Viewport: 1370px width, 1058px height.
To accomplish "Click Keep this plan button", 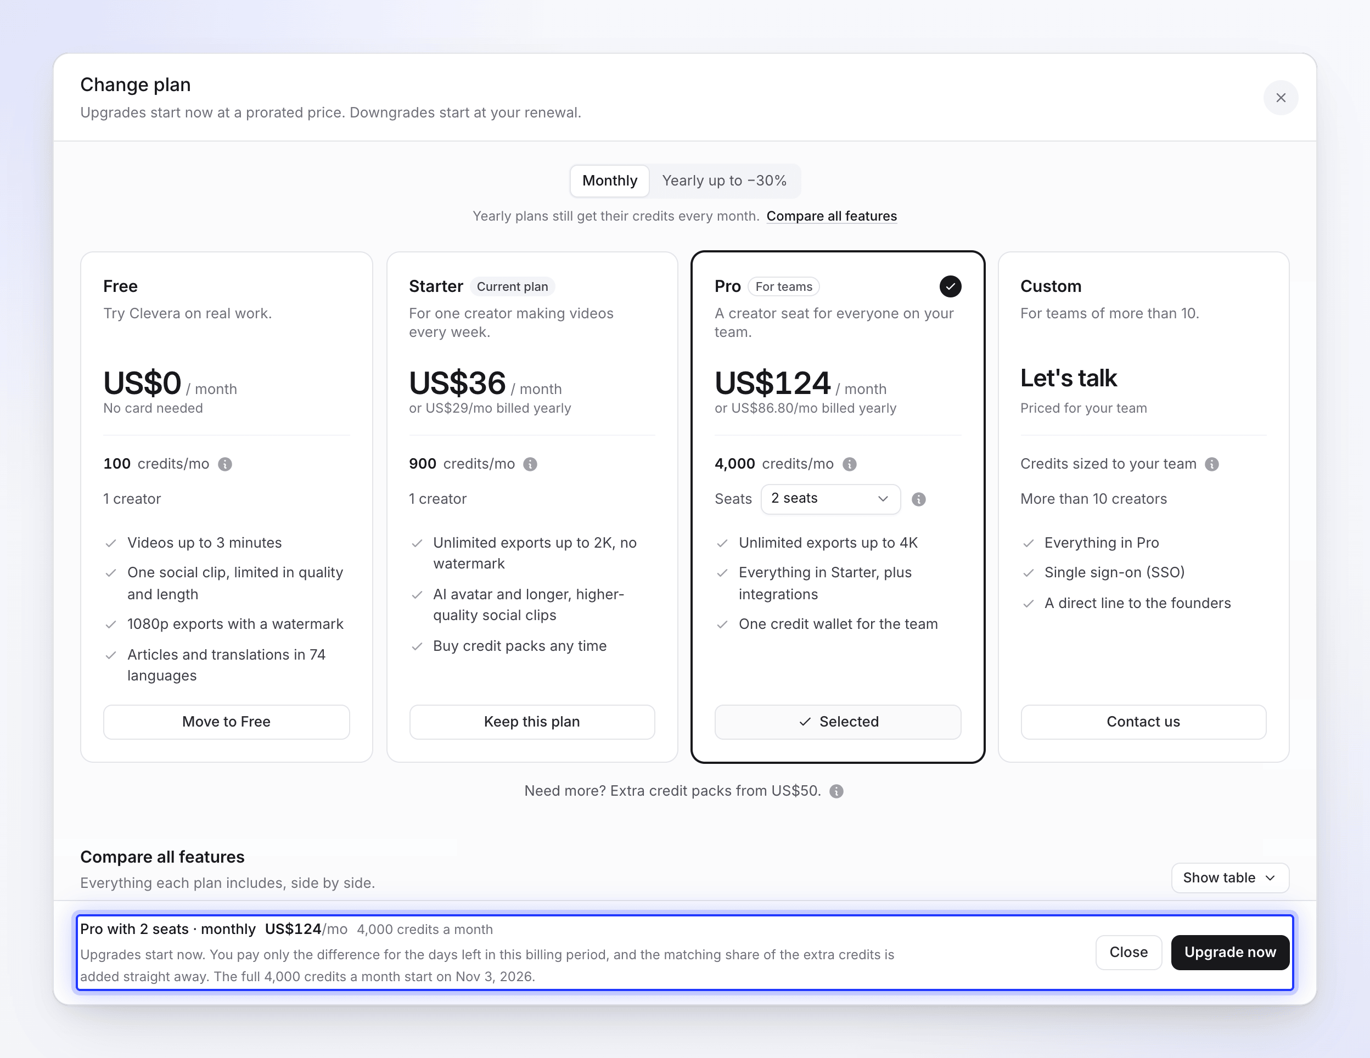I will 532,722.
